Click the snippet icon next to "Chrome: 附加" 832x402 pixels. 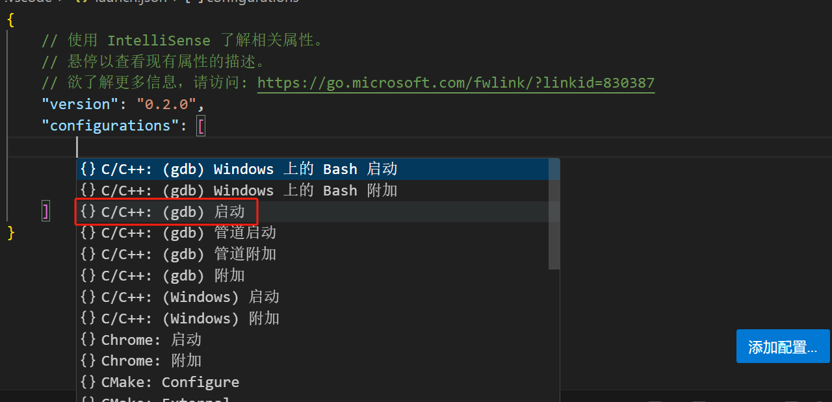pyautogui.click(x=88, y=361)
